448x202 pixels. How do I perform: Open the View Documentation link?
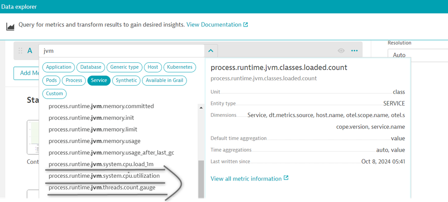(x=214, y=25)
